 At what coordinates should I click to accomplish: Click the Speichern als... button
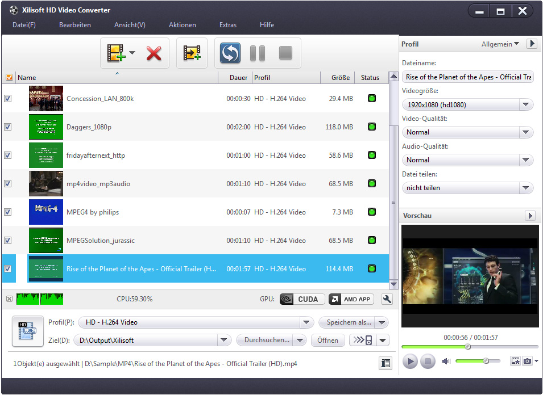(x=346, y=322)
